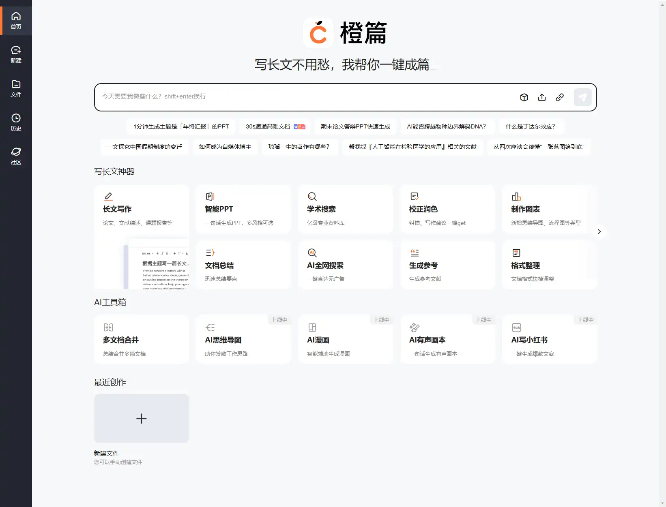Click the link attachment icon in prompt box
Viewport: 666px width, 507px height.
click(560, 97)
